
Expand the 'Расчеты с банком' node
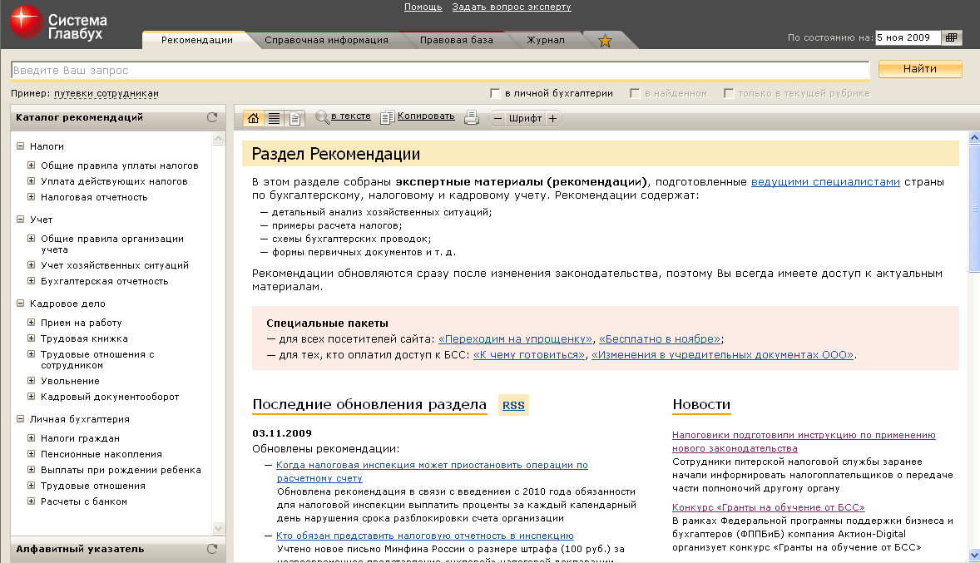(x=32, y=501)
